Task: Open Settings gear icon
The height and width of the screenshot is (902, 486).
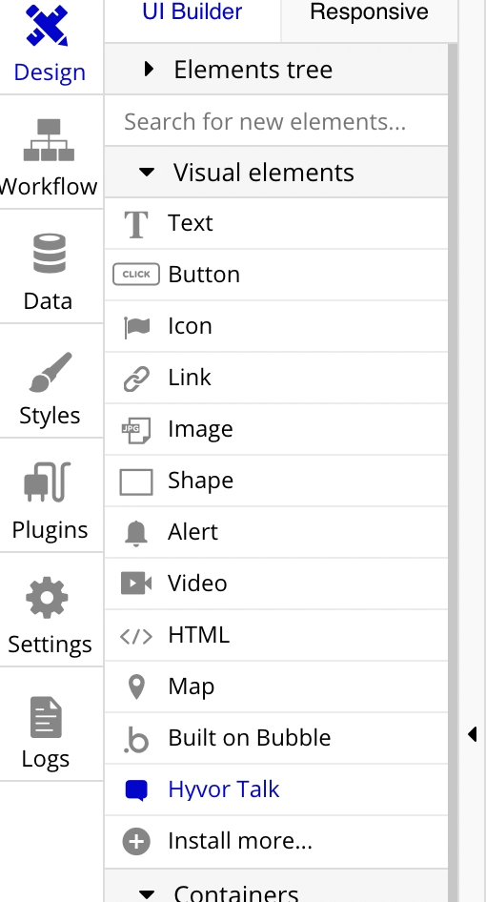Action: [47, 598]
